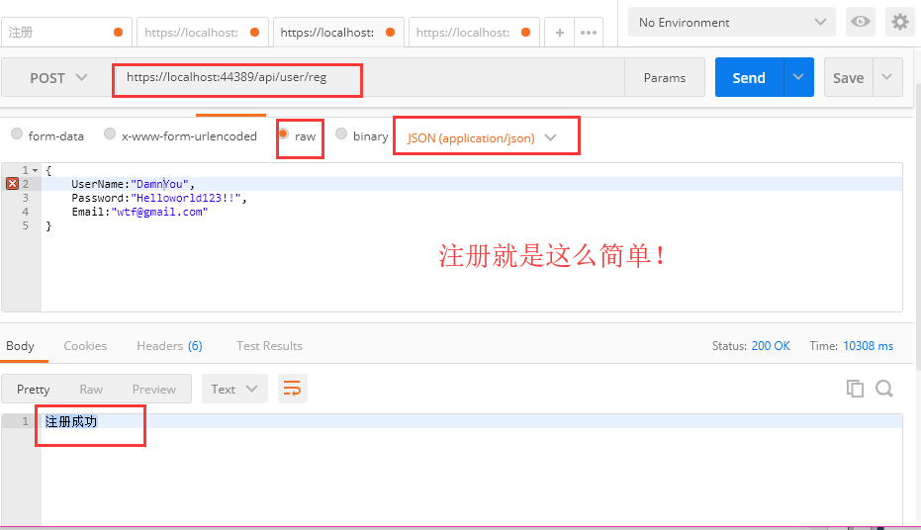Select the form-data body option
This screenshot has width=921, height=530.
click(x=17, y=133)
